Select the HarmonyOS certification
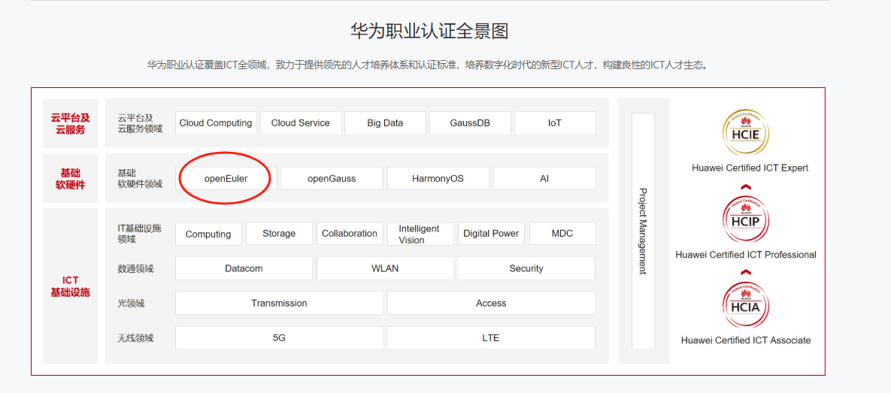Screen dimensions: 891x393 [438, 179]
